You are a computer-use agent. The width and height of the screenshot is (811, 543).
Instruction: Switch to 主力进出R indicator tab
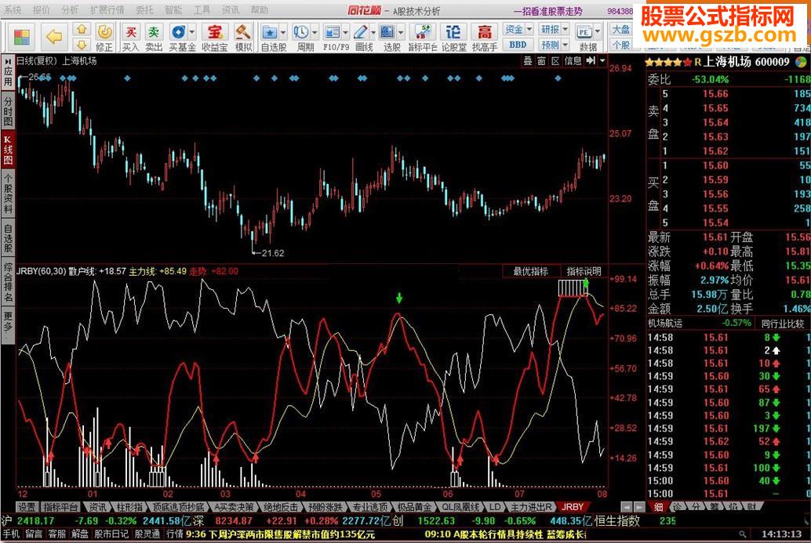coord(531,508)
